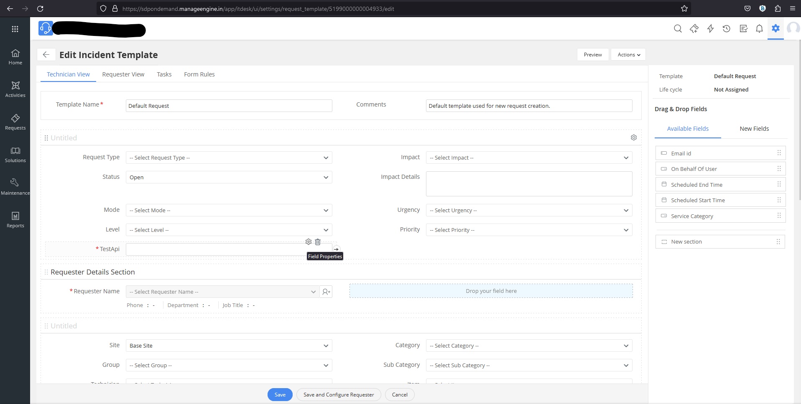This screenshot has height=404, width=801.
Task: Open the Actions dropdown menu
Action: [x=628, y=55]
